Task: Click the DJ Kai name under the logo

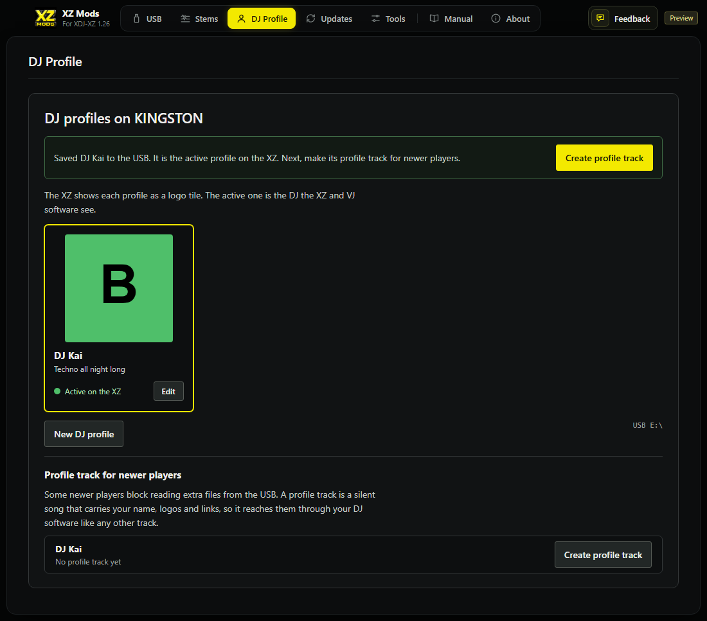Action: (x=68, y=356)
